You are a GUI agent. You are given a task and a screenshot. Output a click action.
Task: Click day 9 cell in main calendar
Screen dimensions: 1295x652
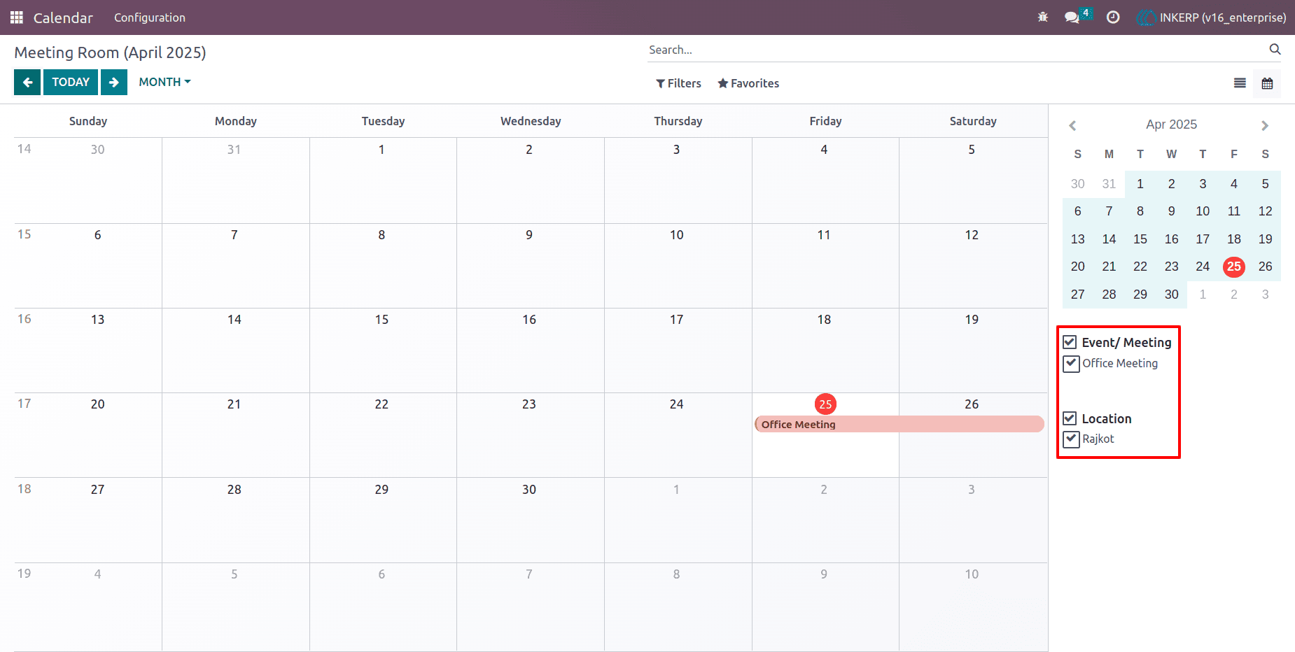pyautogui.click(x=531, y=266)
